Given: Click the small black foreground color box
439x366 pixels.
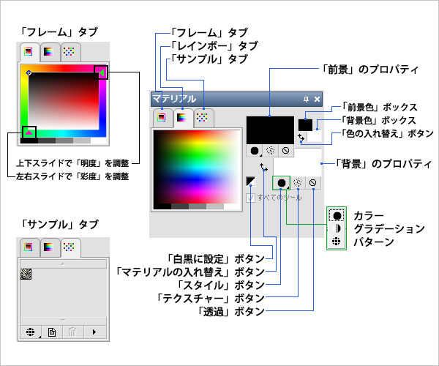Looking at the screenshot, I should pyautogui.click(x=305, y=125).
